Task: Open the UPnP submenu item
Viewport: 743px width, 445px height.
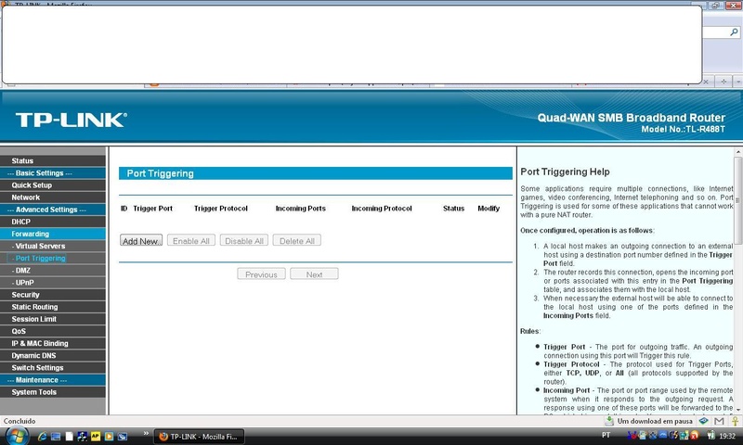Action: pos(53,283)
